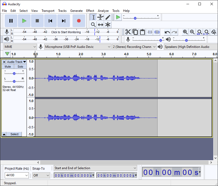Image resolution: width=218 pixels, height=186 pixels.
Task: Open the Transport menu
Action: click(x=48, y=11)
